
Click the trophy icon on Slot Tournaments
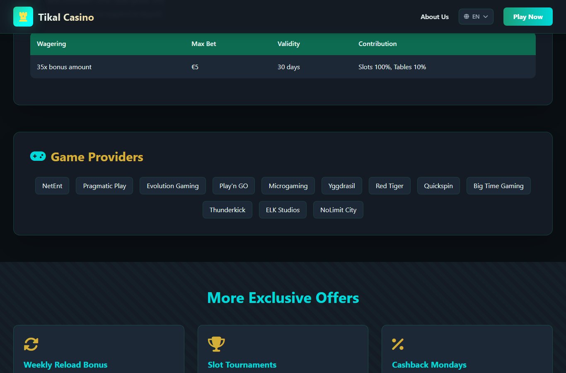tap(216, 344)
